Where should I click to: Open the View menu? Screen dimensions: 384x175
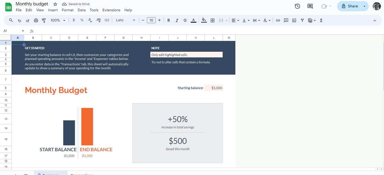point(40,10)
